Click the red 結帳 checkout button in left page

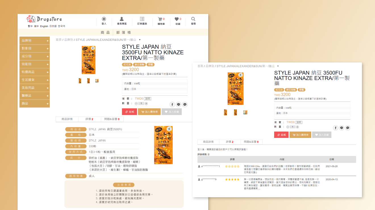pyautogui.click(x=130, y=112)
